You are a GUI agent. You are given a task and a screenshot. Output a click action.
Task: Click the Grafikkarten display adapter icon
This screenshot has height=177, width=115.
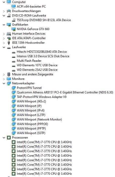tap(9, 25)
